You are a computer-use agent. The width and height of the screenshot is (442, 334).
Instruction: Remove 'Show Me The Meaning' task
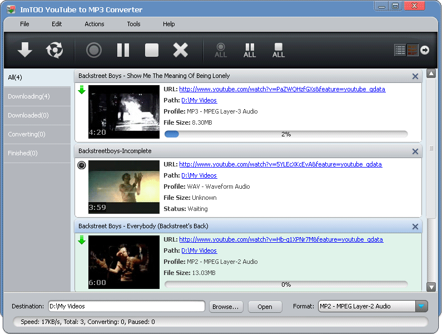point(415,76)
